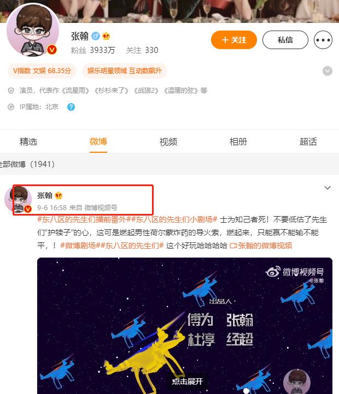339x394 pixels.
Task: Send a private message via 私信
Action: click(x=285, y=40)
